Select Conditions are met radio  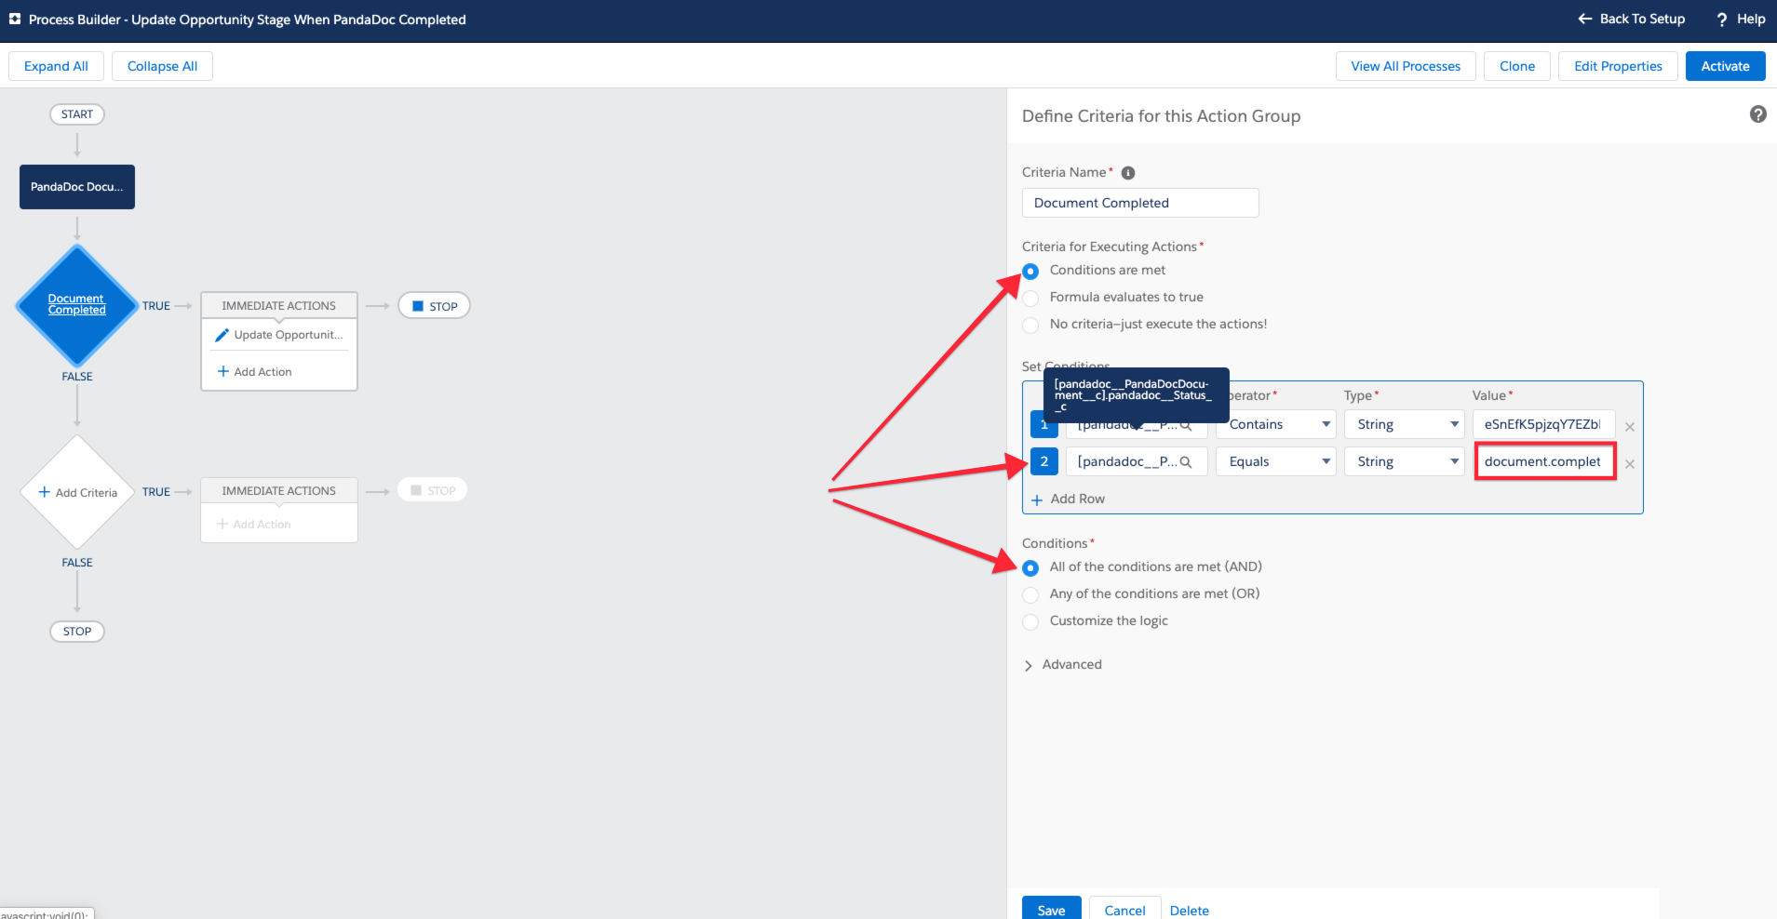pyautogui.click(x=1030, y=272)
